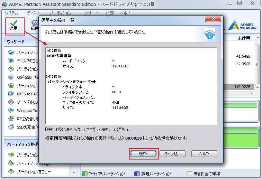Click the 119.99GB size value

point(120,107)
